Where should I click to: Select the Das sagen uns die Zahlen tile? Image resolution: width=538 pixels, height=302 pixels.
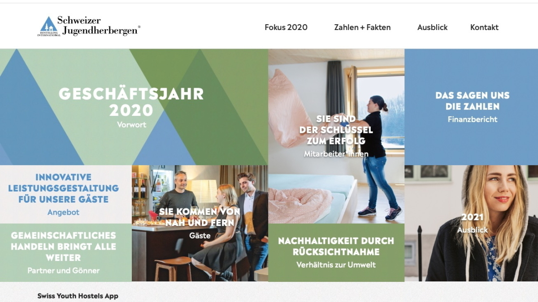pos(471,107)
